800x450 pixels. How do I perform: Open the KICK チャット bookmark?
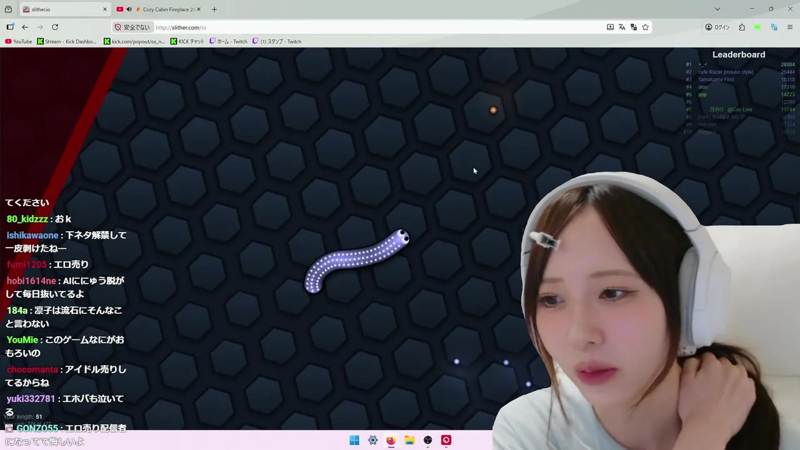point(187,41)
